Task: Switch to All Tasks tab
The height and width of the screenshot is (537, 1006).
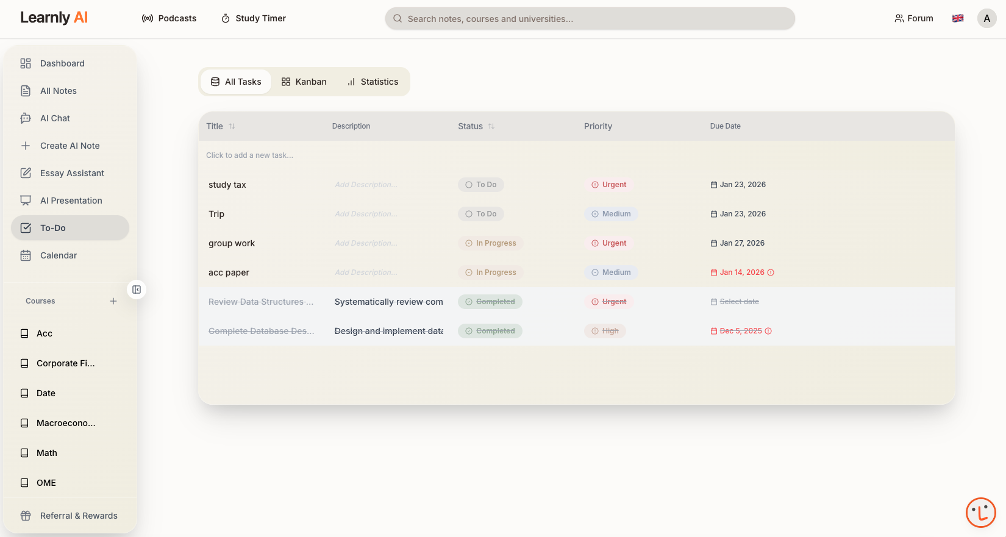Action: click(236, 82)
